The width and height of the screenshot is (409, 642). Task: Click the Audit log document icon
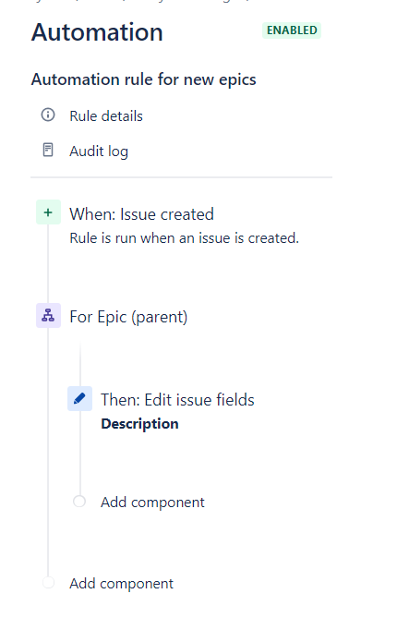[x=48, y=150]
